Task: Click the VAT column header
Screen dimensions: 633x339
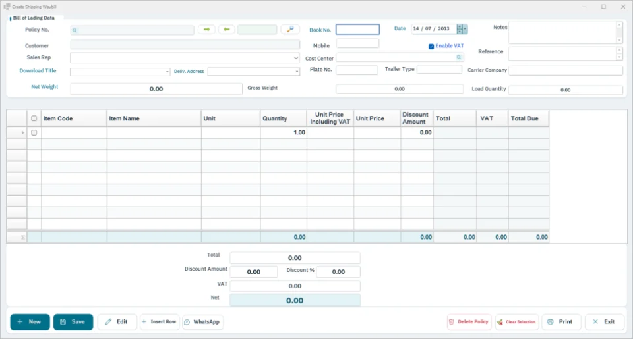Action: click(492, 118)
